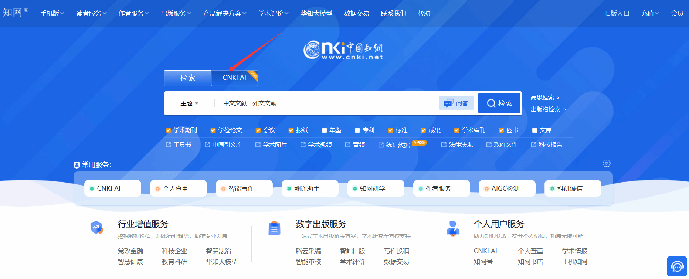
Task: Click the 中文文献、外文文献 search input field
Action: (325, 103)
